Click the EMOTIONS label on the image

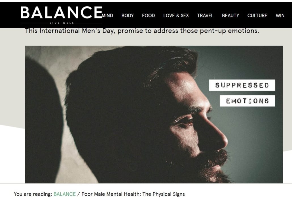coord(247,101)
